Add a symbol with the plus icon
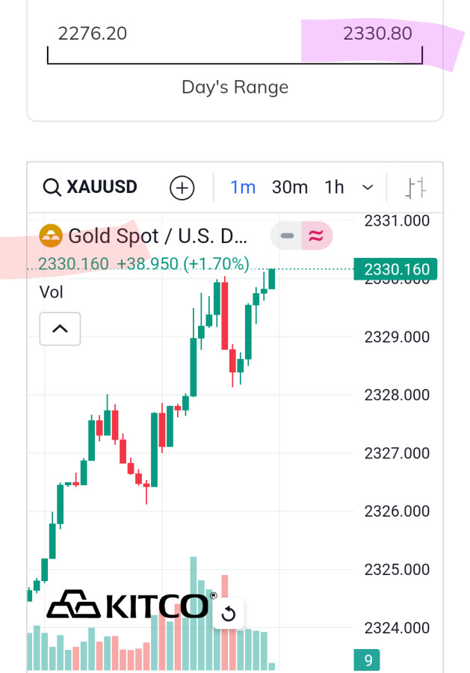The height and width of the screenshot is (673, 470). coord(182,188)
